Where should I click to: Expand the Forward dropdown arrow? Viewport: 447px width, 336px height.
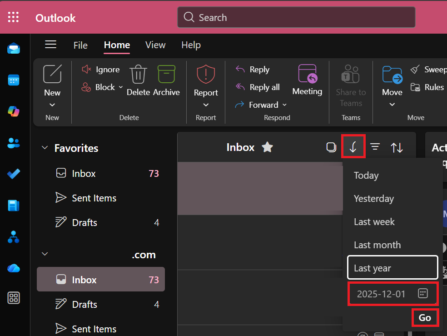click(x=284, y=105)
